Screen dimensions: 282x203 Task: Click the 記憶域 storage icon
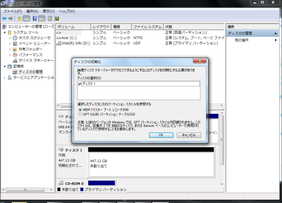pos(10,66)
